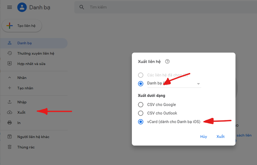Click the search magnifier icon

pos(82,7)
